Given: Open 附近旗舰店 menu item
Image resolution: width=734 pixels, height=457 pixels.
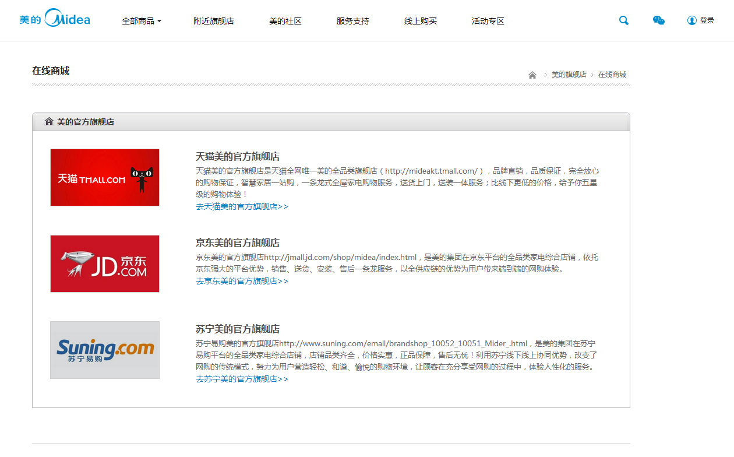Looking at the screenshot, I should (x=214, y=21).
